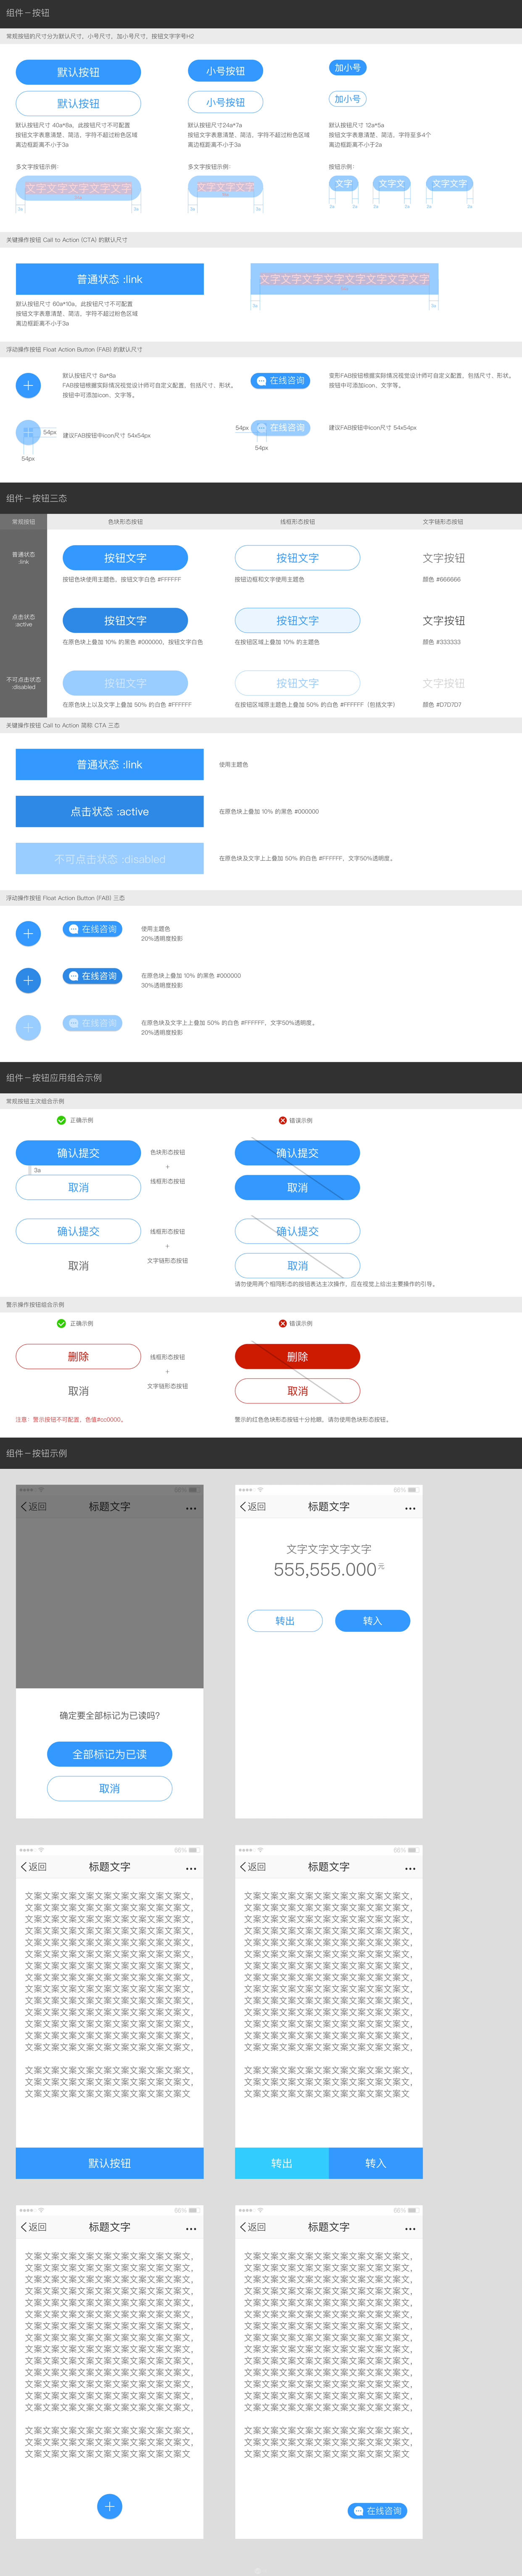Viewport: 522px width, 2576px height.
Task: Click the outlined 小号按钮 pill
Action: [225, 102]
